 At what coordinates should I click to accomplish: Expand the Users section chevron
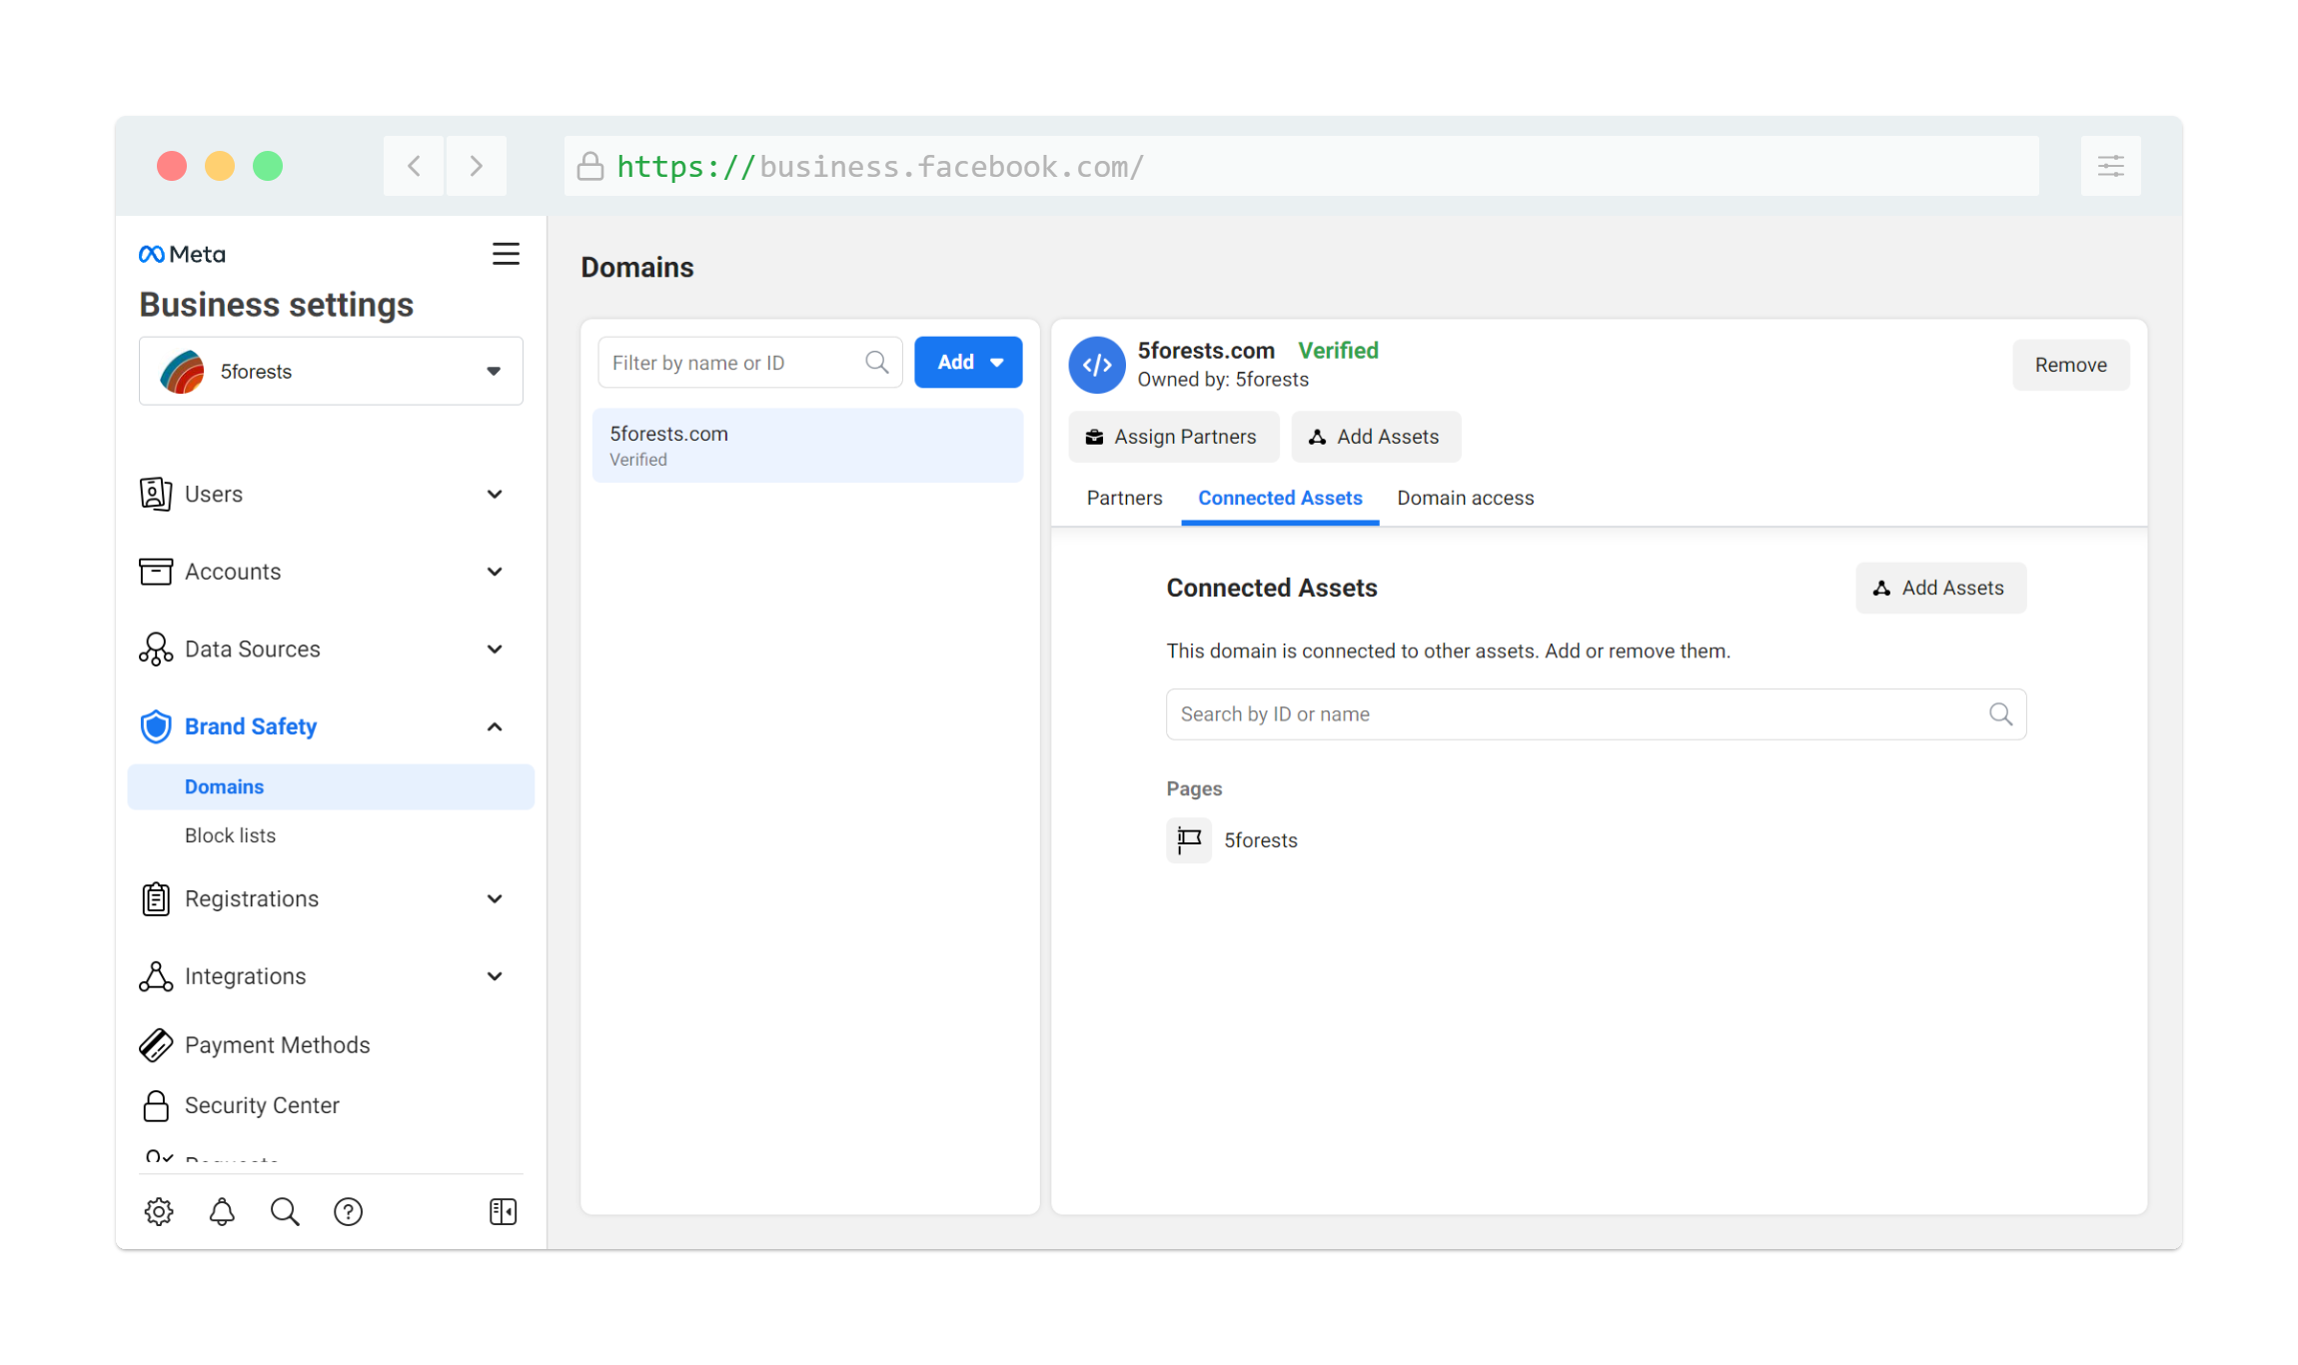(x=495, y=494)
